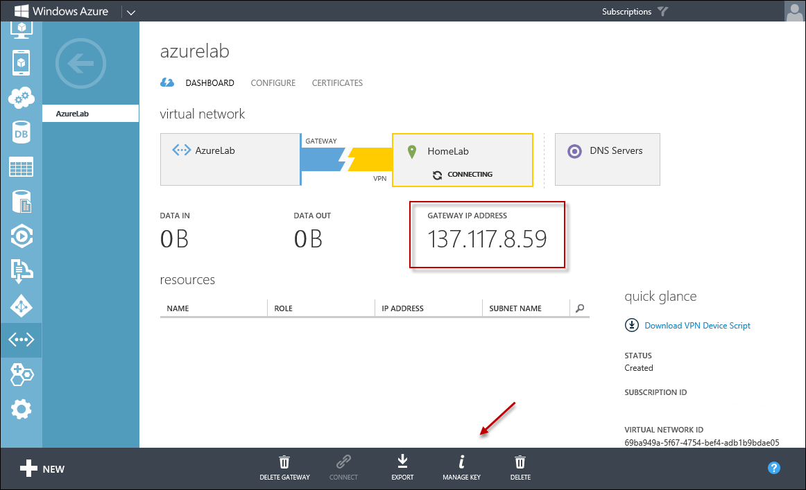806x490 pixels.
Task: Click Export in the bottom command bar
Action: coord(402,468)
